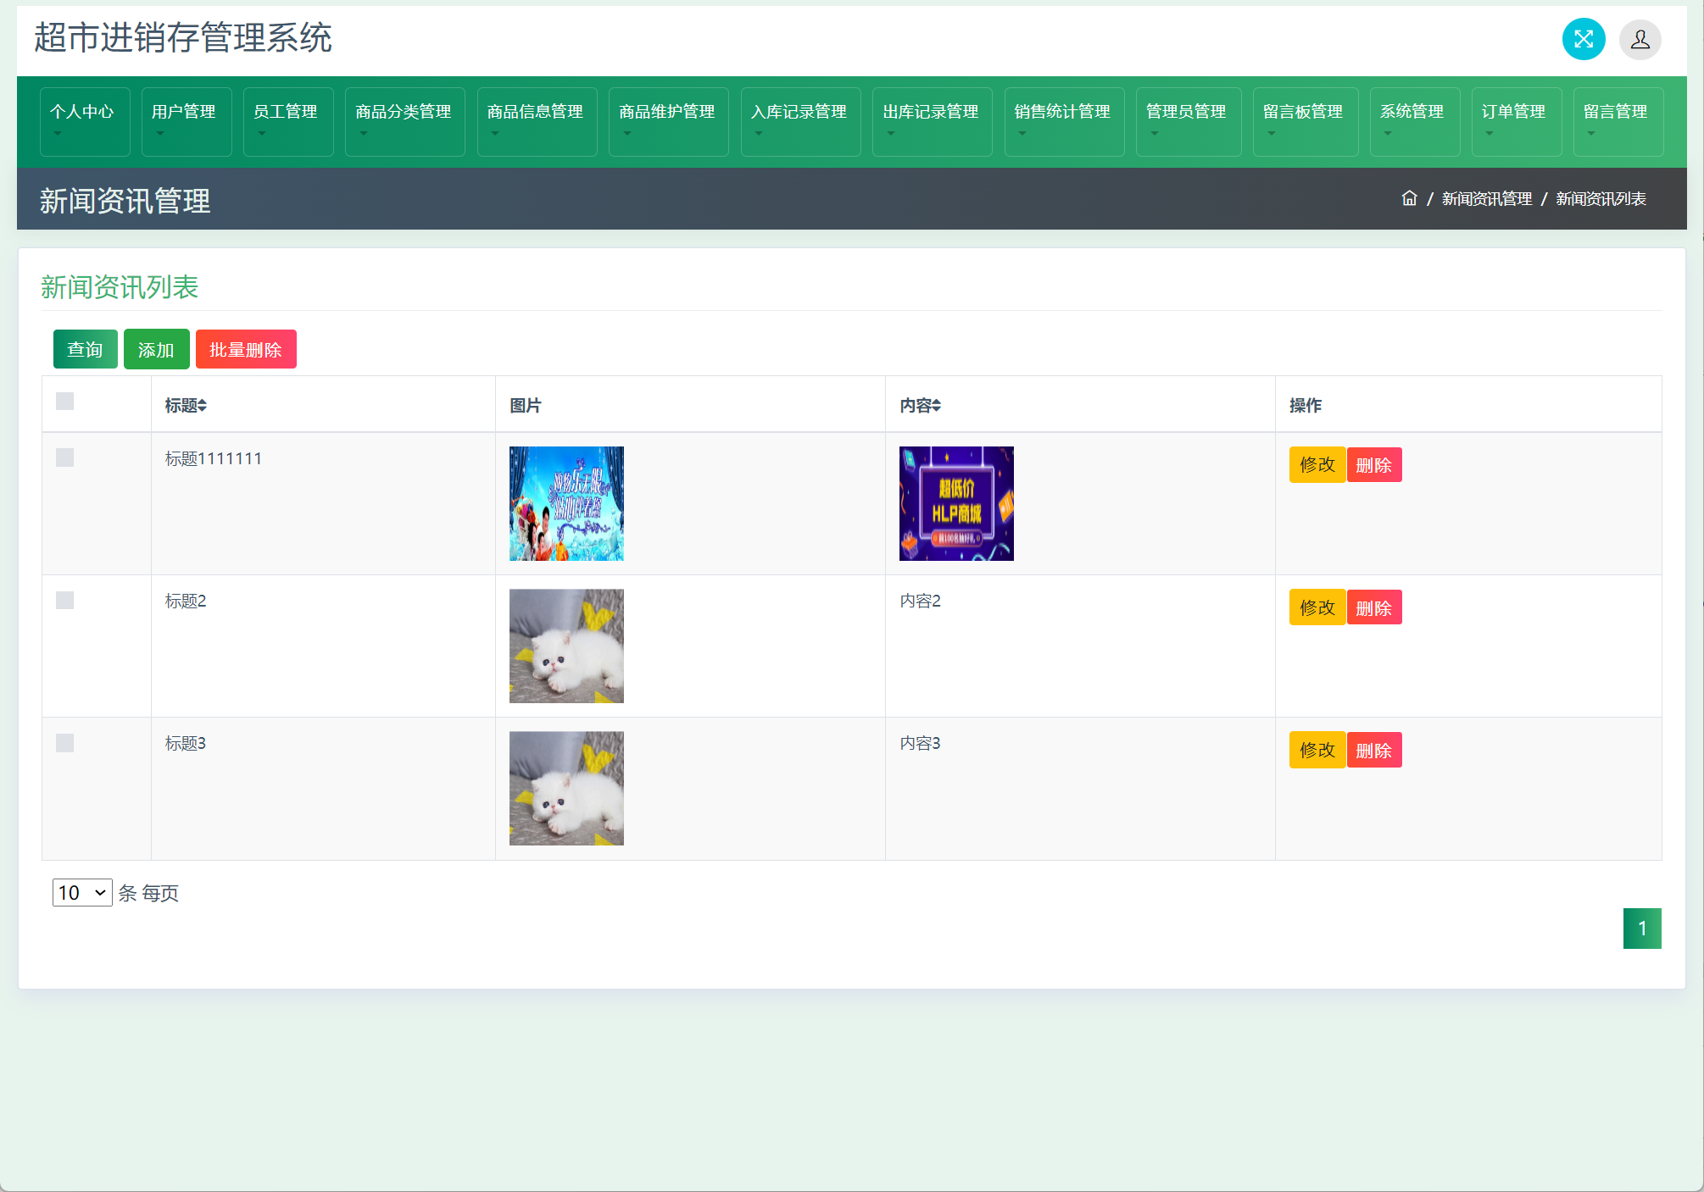Click 修改 button for 标题2 row
The height and width of the screenshot is (1192, 1704).
click(x=1317, y=607)
